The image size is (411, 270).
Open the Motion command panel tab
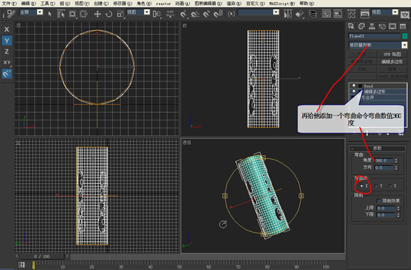pyautogui.click(x=382, y=26)
